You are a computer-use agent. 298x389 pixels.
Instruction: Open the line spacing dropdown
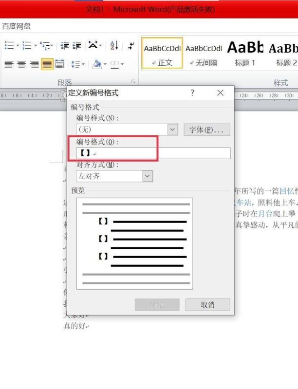tap(77, 64)
